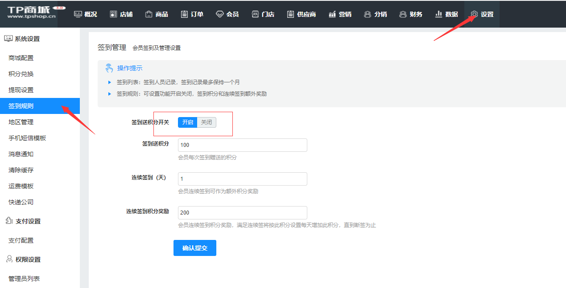This screenshot has height=288, width=566.
Task: Disable sign-in points with 关闭
Action: 207,122
